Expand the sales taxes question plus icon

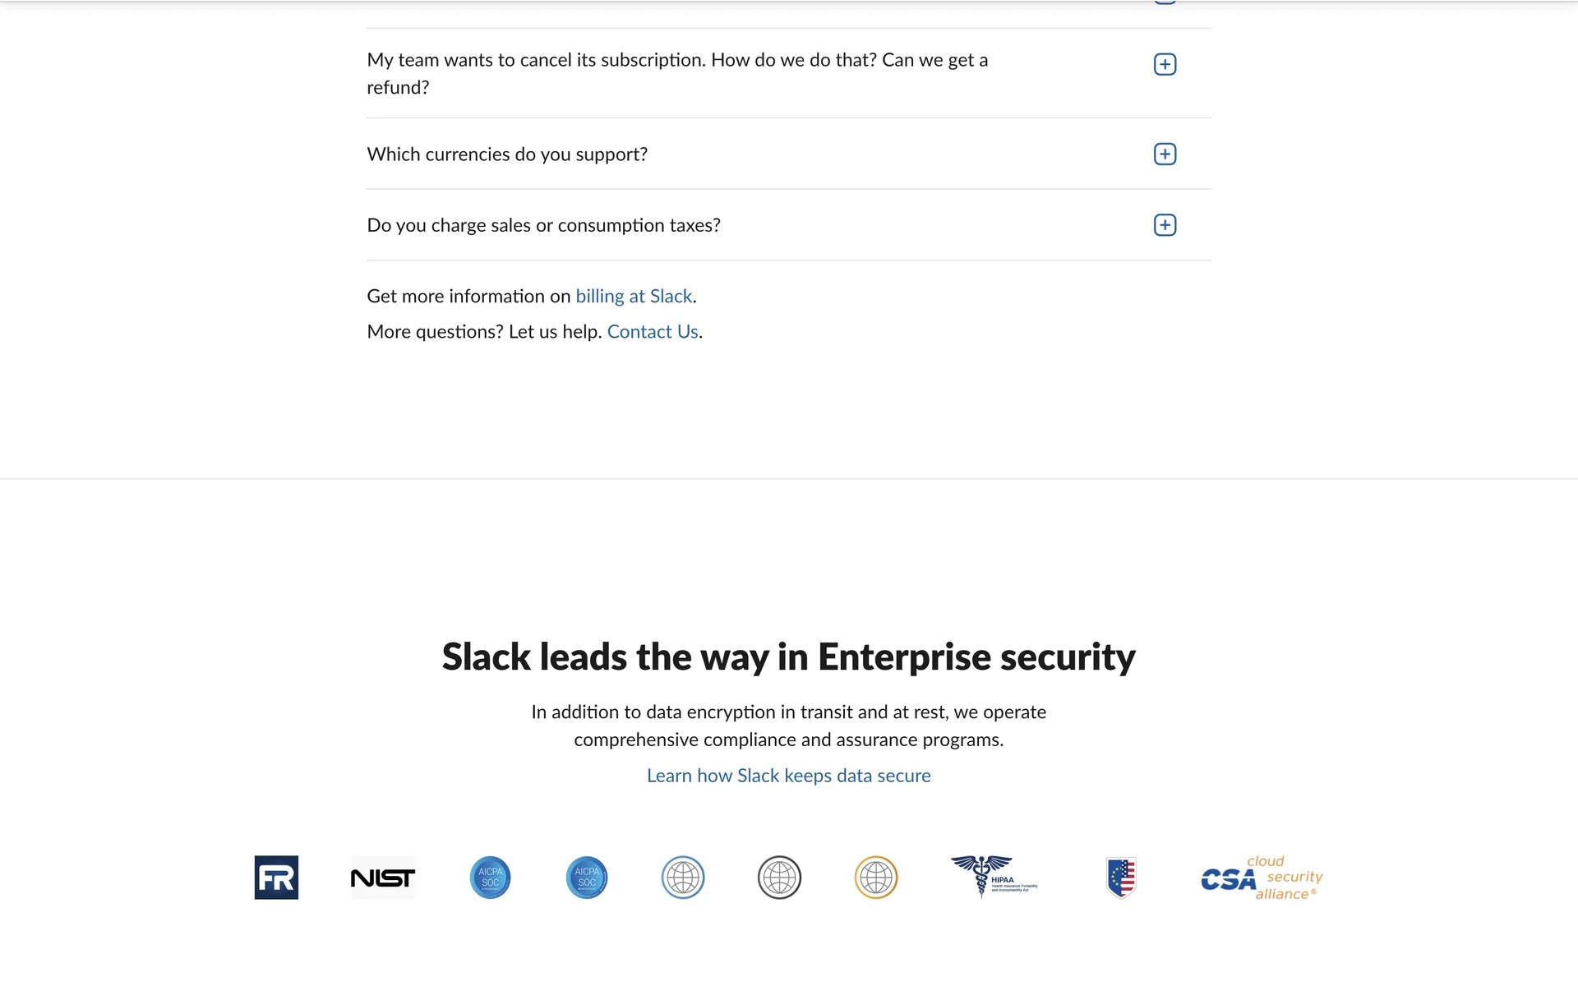(1165, 225)
